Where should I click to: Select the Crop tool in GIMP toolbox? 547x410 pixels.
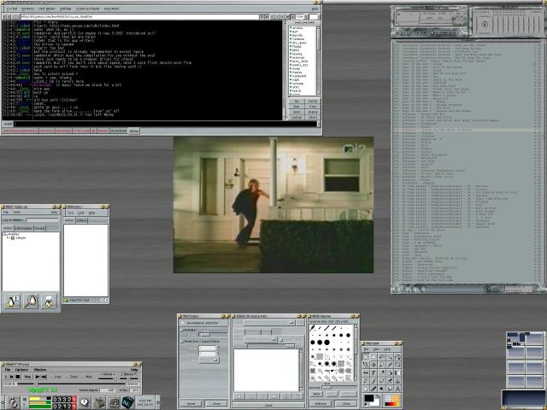click(390, 365)
